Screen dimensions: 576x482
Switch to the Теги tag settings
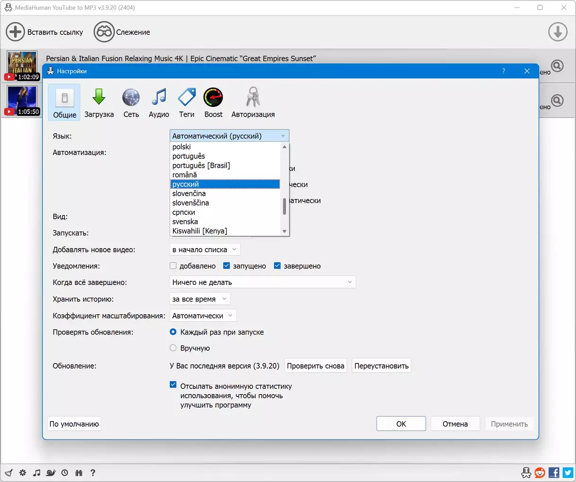click(187, 103)
